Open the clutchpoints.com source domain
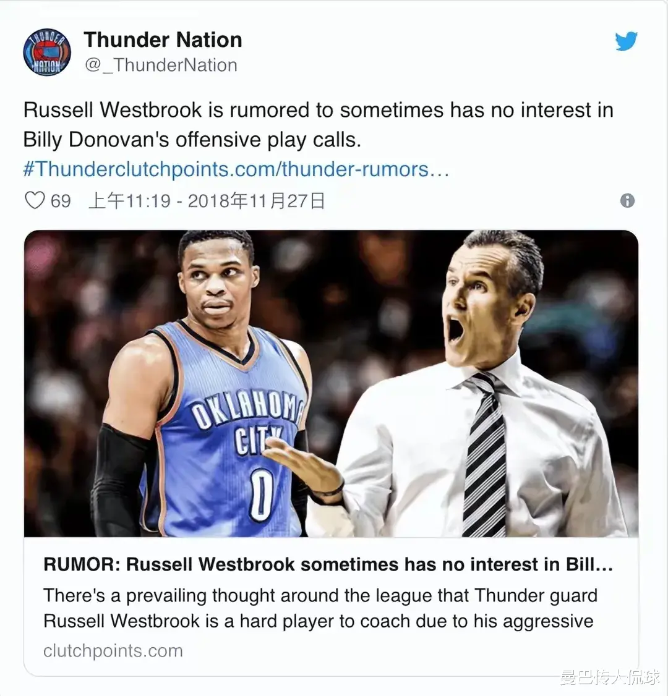This screenshot has height=696, width=668. pyautogui.click(x=113, y=651)
